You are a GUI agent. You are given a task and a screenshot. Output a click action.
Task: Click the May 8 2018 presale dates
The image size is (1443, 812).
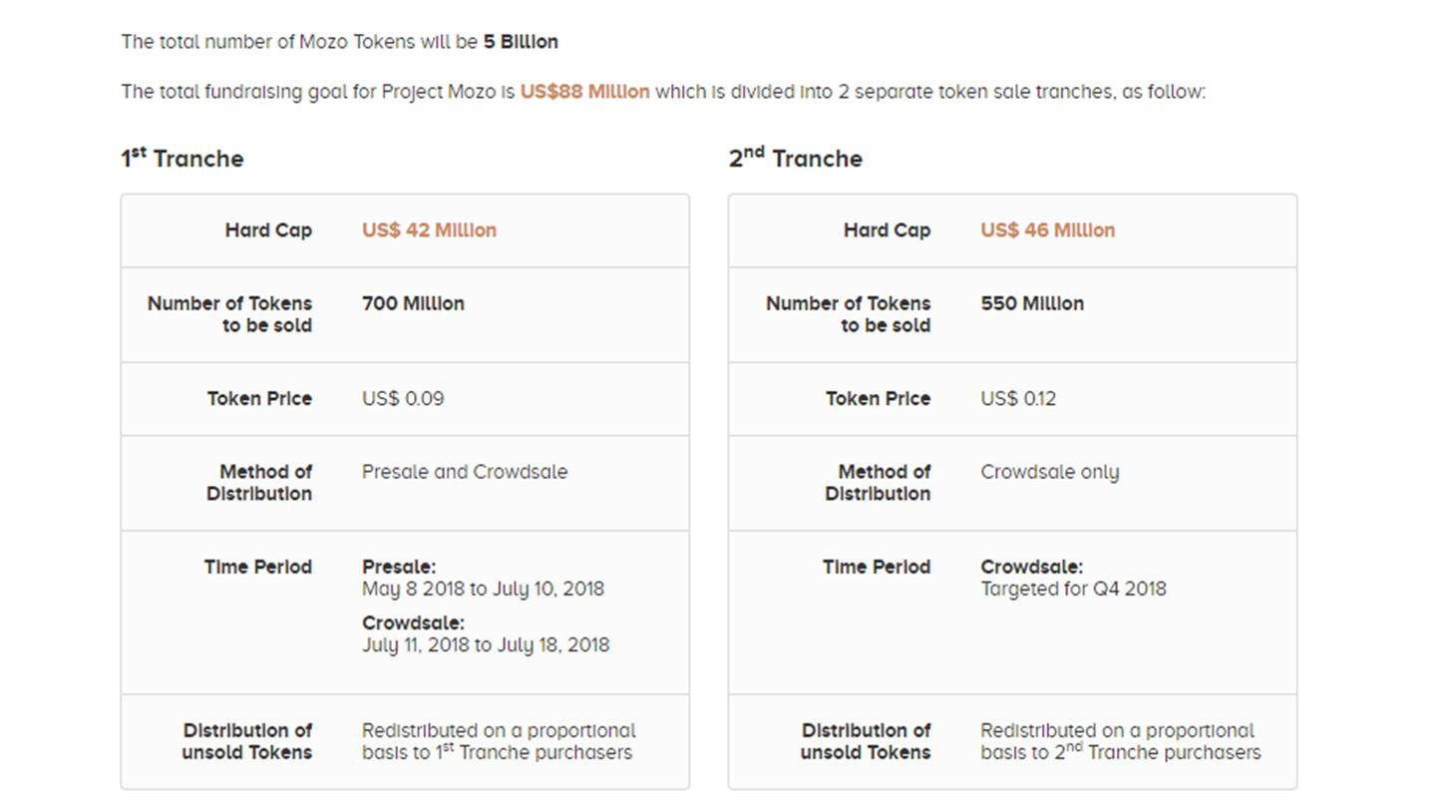(483, 589)
